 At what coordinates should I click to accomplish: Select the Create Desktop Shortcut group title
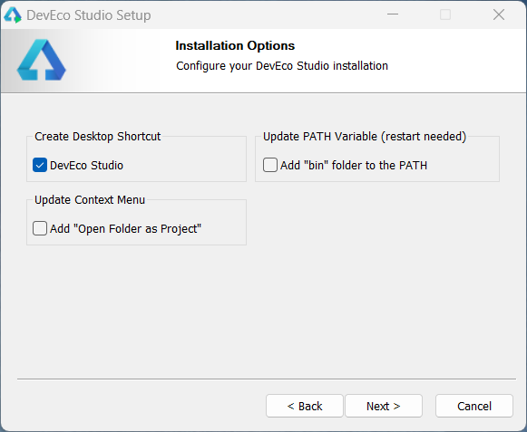pos(98,137)
